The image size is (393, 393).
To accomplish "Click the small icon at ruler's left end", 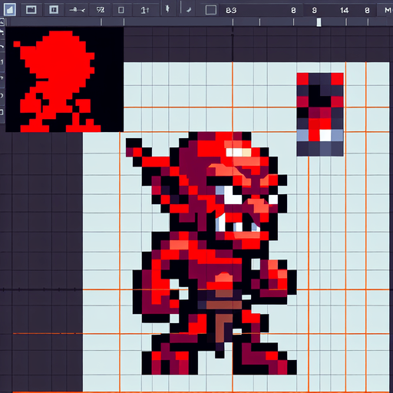I will pyautogui.click(x=2, y=22).
